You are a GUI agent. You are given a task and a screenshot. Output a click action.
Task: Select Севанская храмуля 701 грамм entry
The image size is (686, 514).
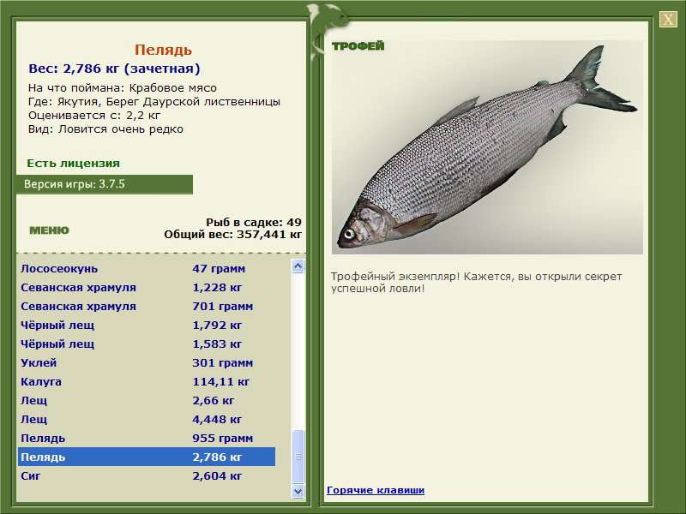click(x=146, y=307)
